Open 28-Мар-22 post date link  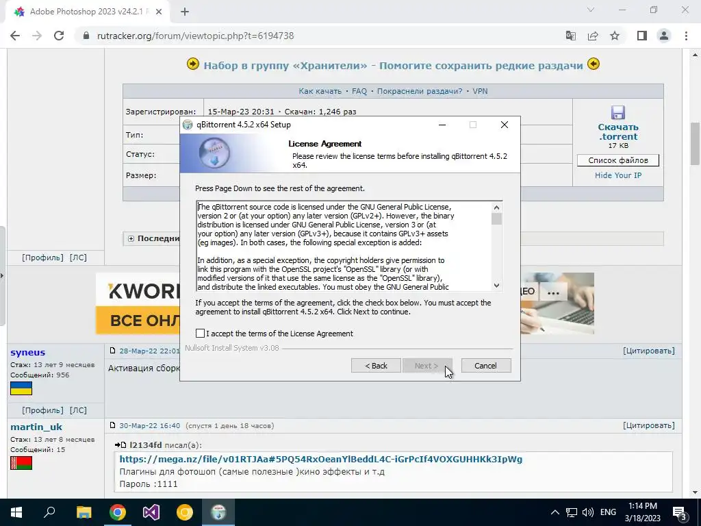tap(149, 351)
